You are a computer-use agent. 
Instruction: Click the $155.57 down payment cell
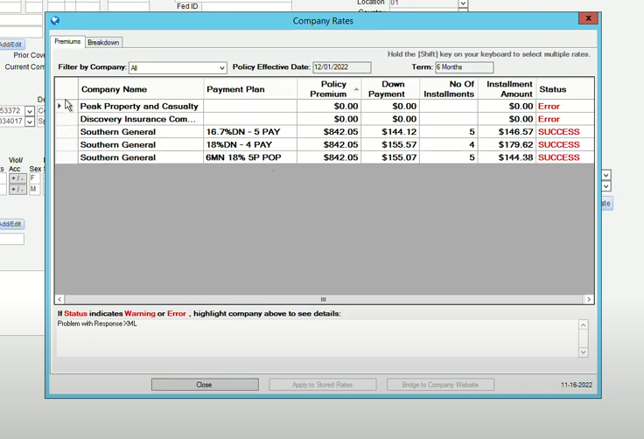[x=390, y=144]
